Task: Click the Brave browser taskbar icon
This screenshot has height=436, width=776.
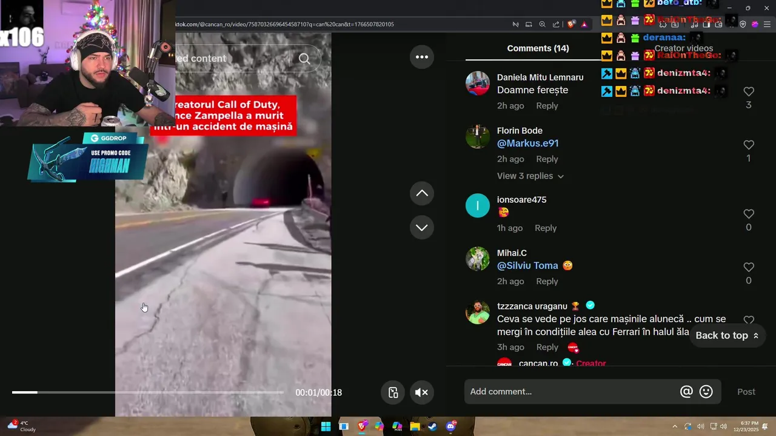Action: pos(362,426)
